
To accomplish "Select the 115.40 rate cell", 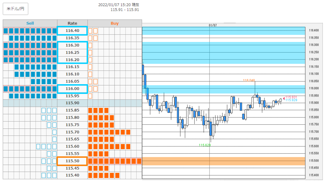I will (x=72, y=175).
